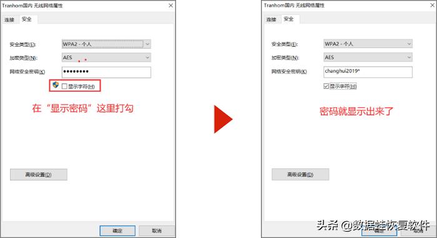Screen dimensions: 437x238
Task: Click 加密类型(N) label in left dialog
Action: [x=24, y=58]
